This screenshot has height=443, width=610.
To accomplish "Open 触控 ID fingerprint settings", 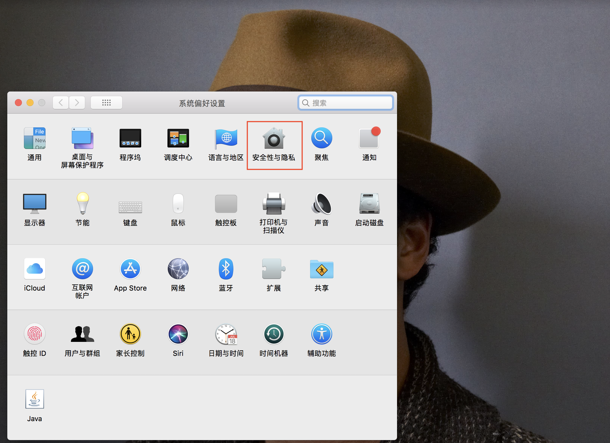I will pos(34,334).
